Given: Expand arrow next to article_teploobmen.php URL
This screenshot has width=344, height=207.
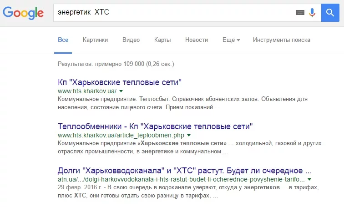Looking at the screenshot, I should point(189,135).
